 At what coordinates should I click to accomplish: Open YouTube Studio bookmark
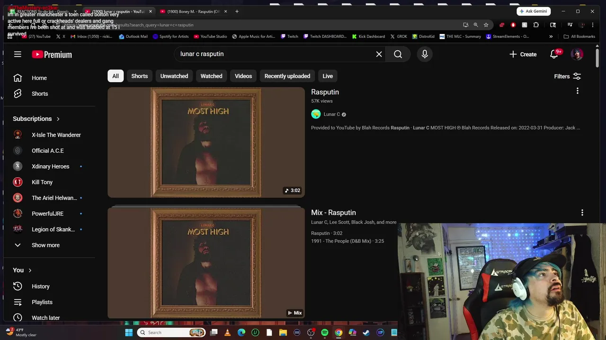(x=210, y=36)
